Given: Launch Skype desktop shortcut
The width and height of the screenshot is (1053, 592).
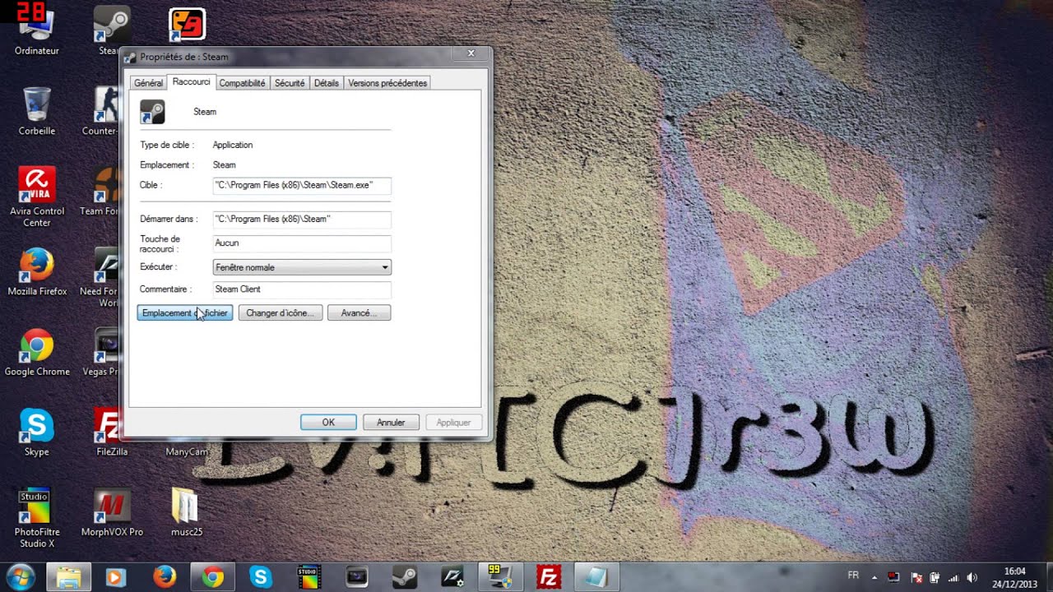Looking at the screenshot, I should click(x=36, y=433).
